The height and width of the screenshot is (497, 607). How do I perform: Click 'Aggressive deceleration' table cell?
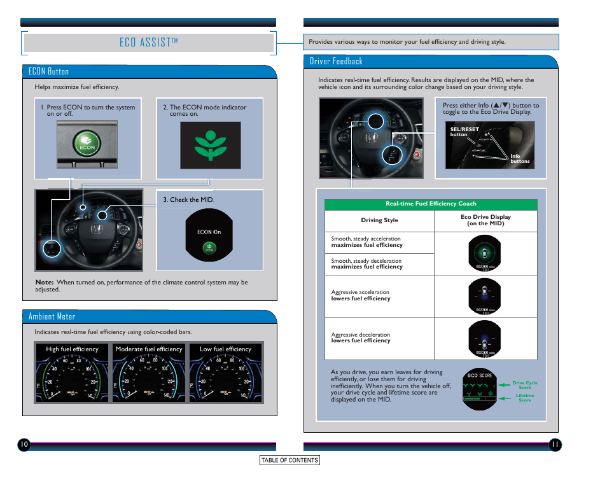(x=379, y=339)
